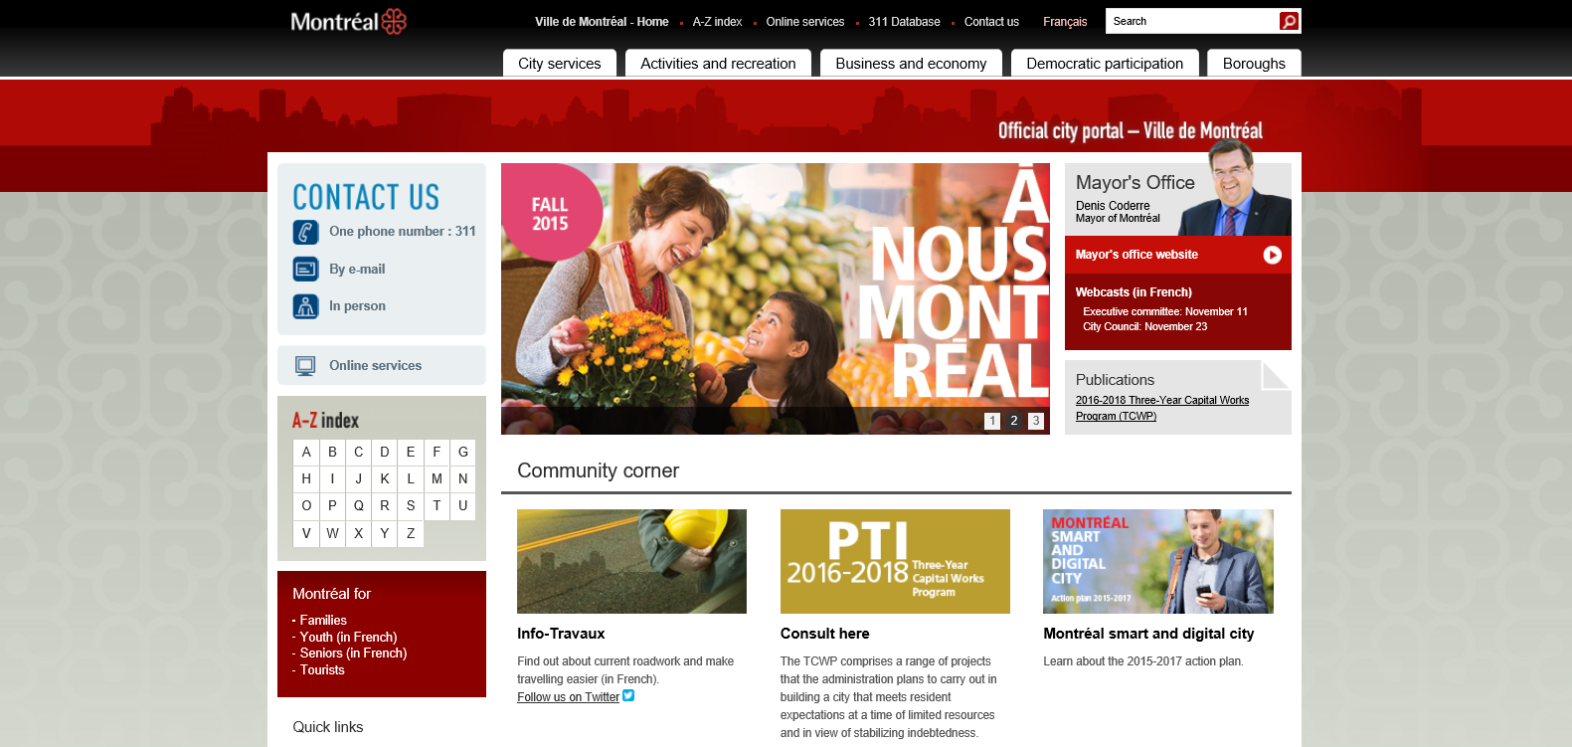Open Contact us in top navigation

click(x=991, y=22)
